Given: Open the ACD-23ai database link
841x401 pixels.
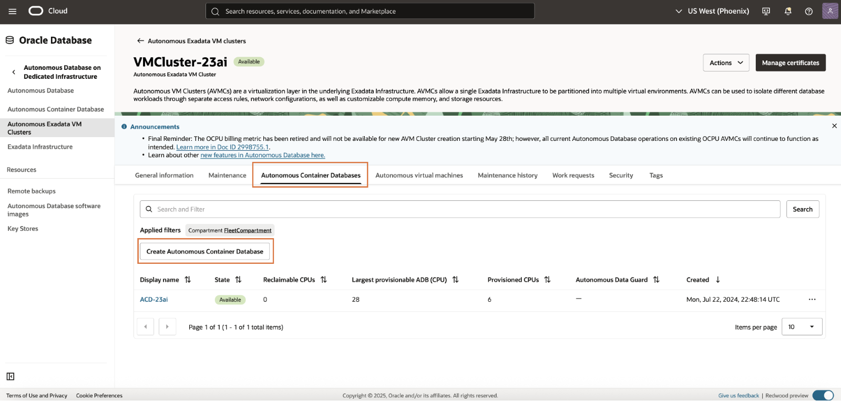Looking at the screenshot, I should [154, 300].
